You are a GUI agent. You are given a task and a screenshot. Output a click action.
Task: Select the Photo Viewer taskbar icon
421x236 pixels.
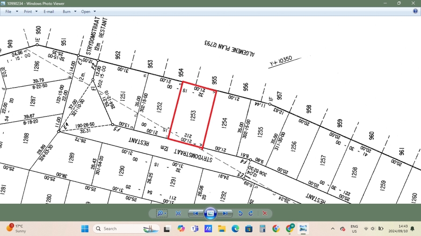point(303,229)
